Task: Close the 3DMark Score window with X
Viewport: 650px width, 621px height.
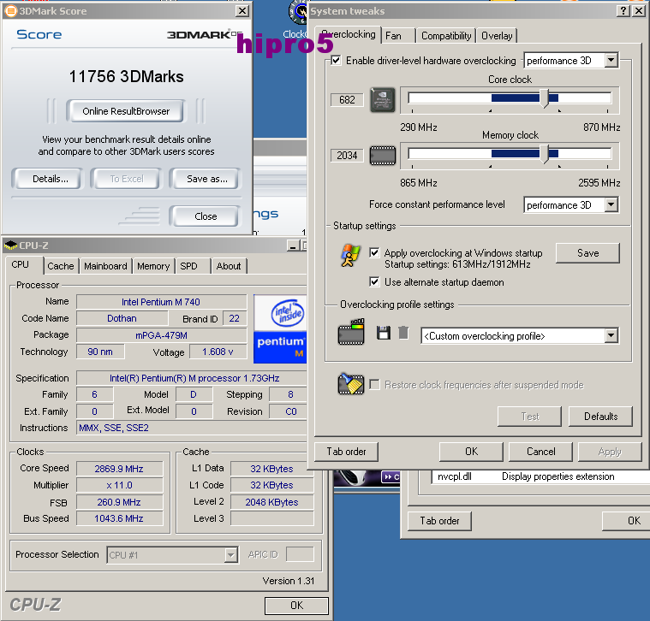Action: point(242,11)
